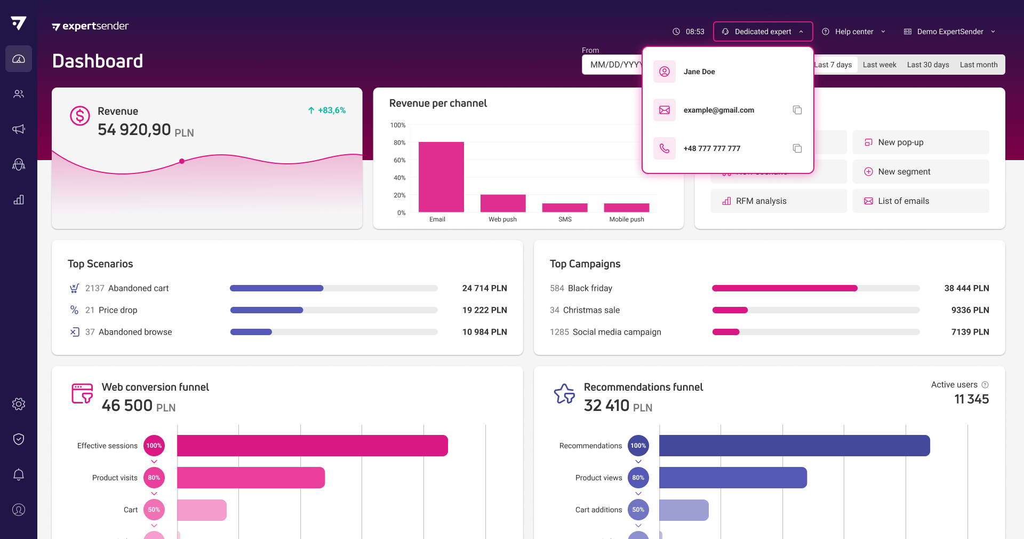The width and height of the screenshot is (1024, 539).
Task: Open the Dashboard gauge icon in sidebar
Action: [x=19, y=59]
